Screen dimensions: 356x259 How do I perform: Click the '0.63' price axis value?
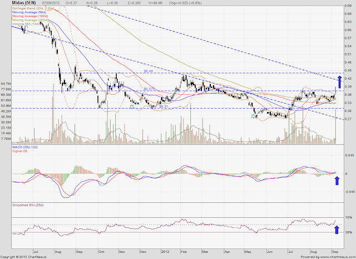(348, 22)
